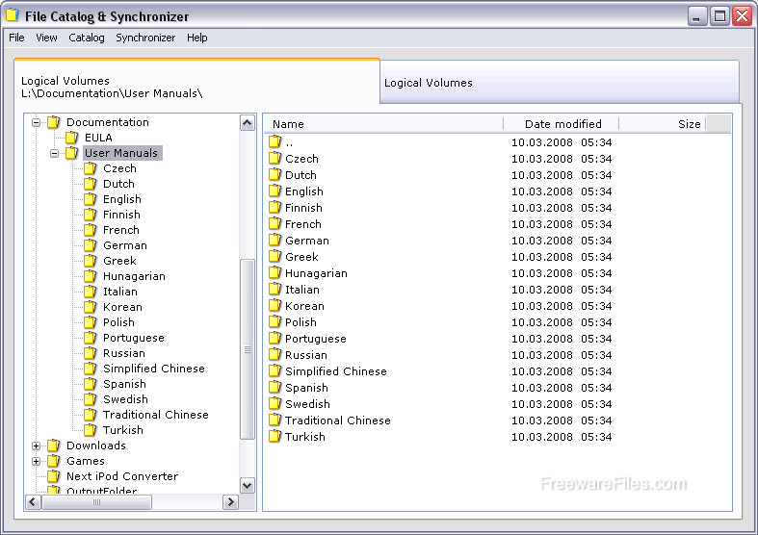Select Traditional Chinese label in the folder tree
This screenshot has width=758, height=535.
156,415
